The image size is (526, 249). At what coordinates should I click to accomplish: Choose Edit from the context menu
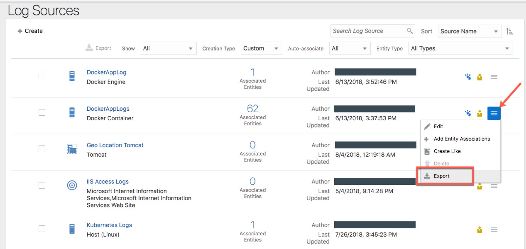click(x=438, y=126)
